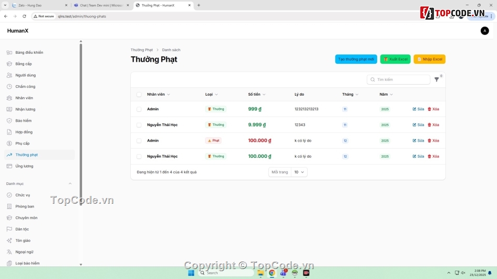Sort by the Nhân viên column
Viewport: 497px width, 279px height.
[x=159, y=95]
